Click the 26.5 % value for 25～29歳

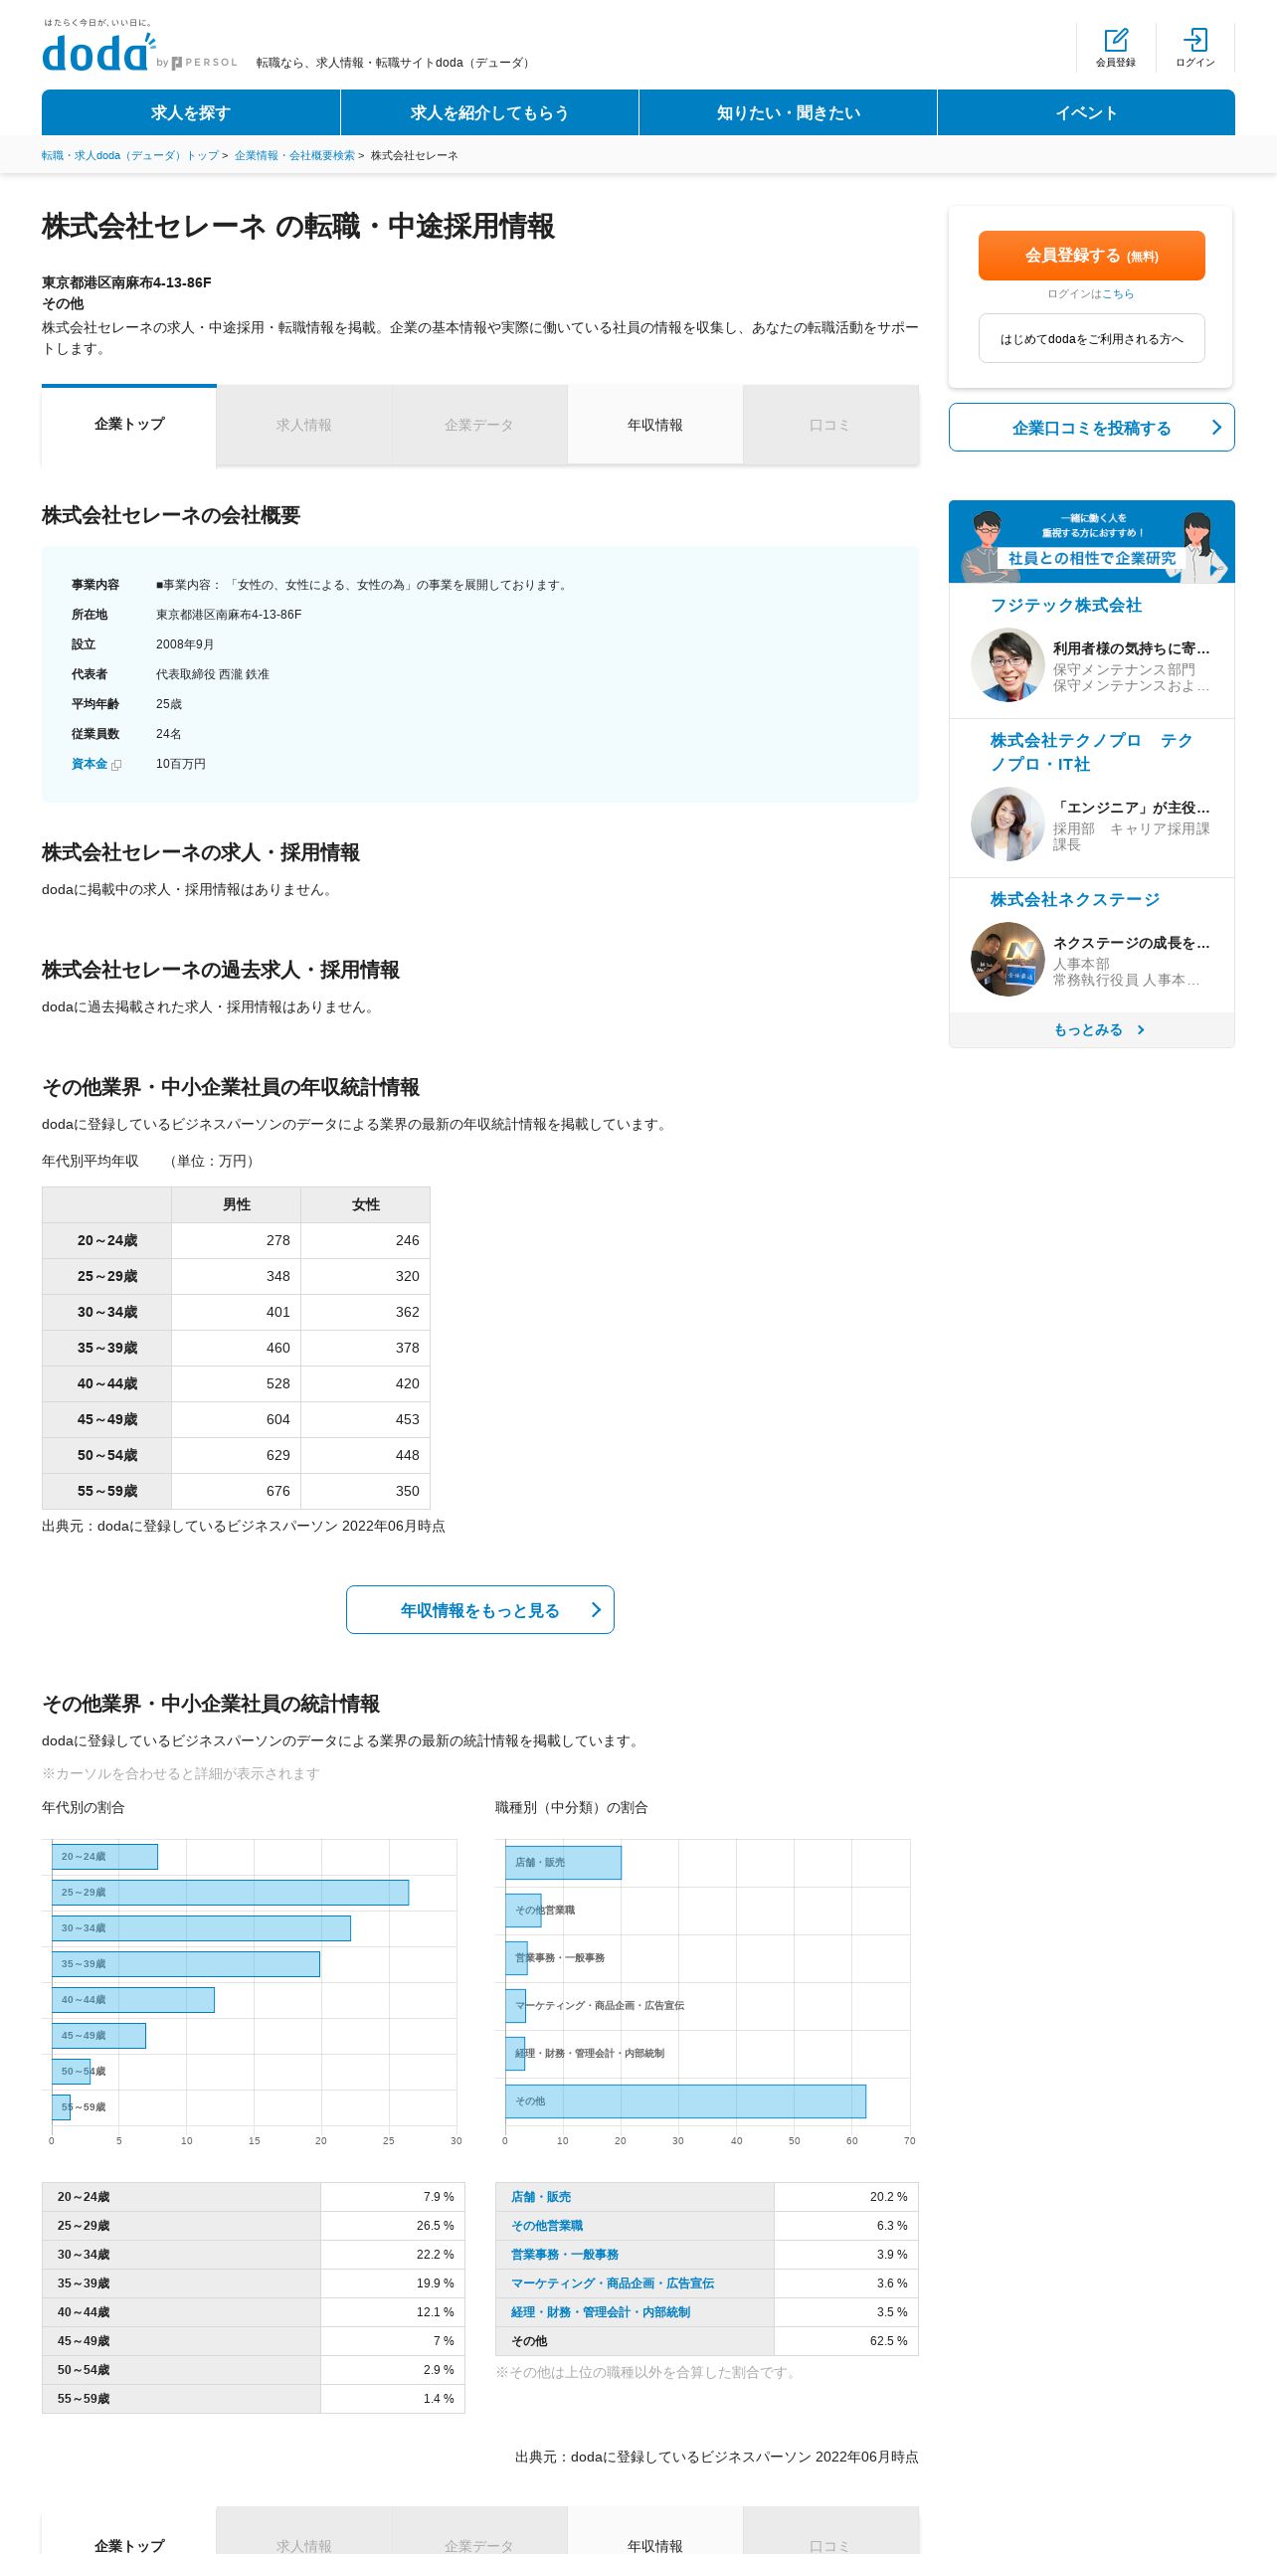click(x=435, y=2225)
